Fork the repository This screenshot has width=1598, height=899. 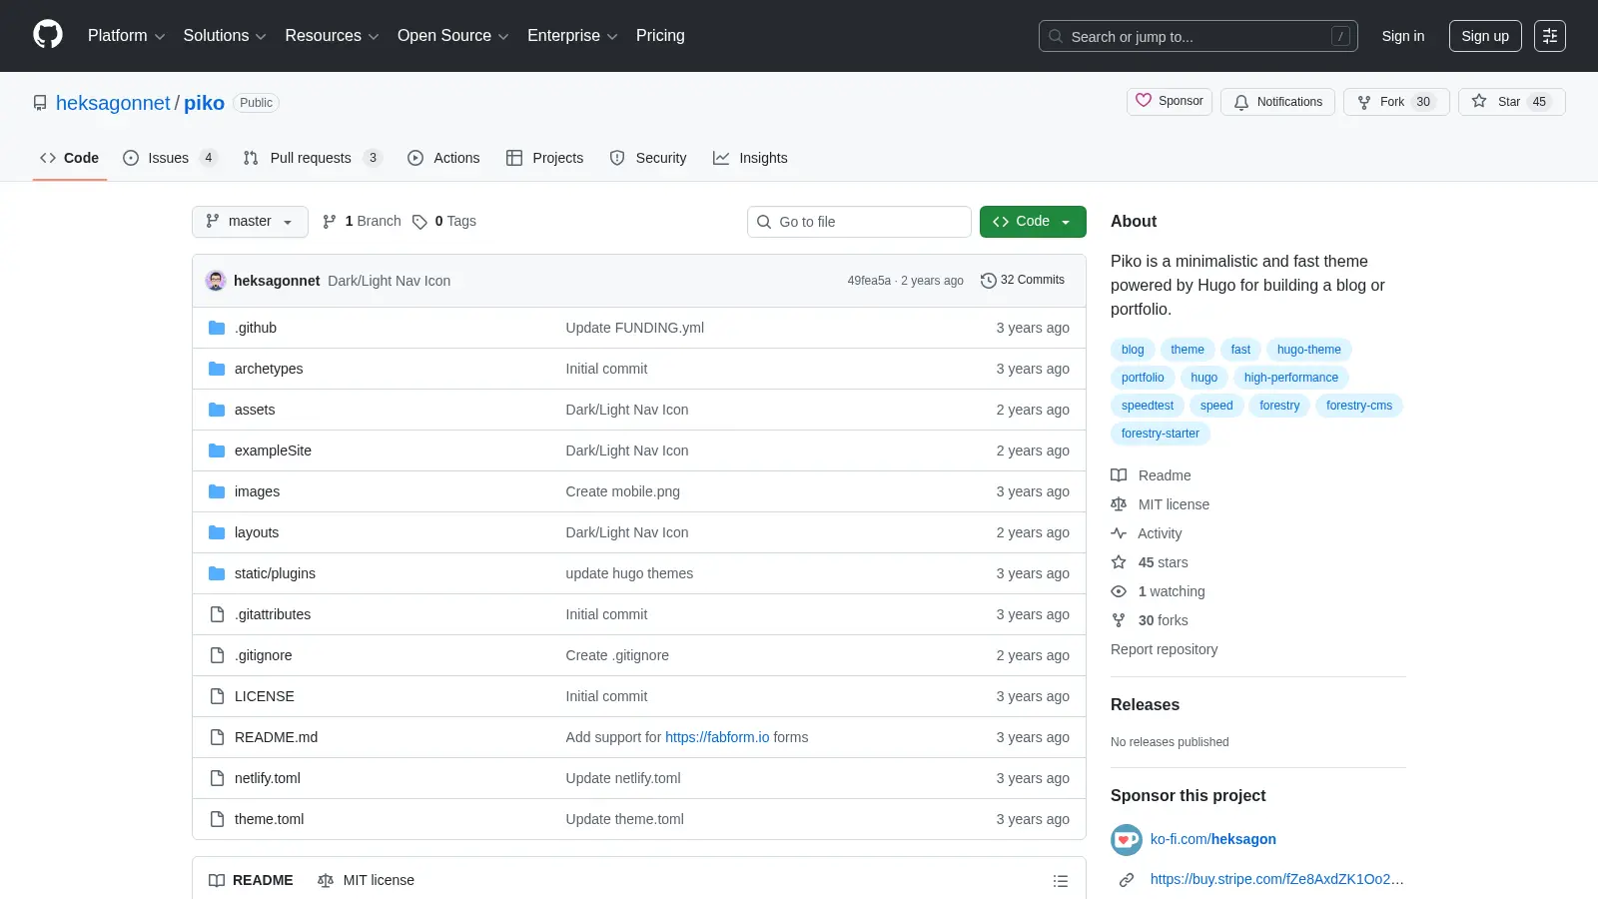tap(1396, 102)
